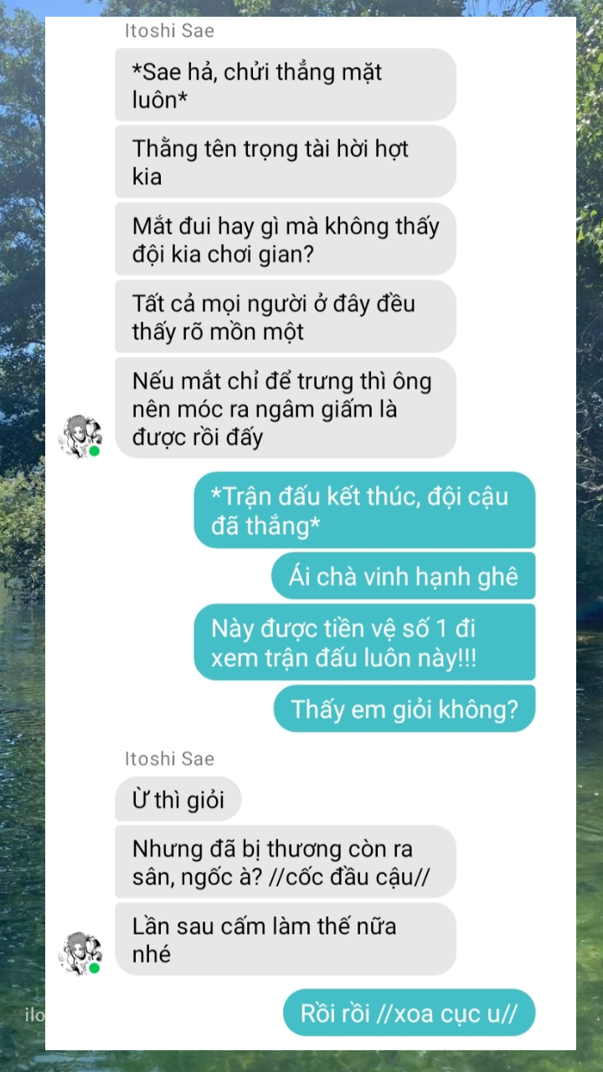603x1072 pixels.
Task: Open the Itoshi Sae sender name above "Ừ thì giỏi"
Action: [x=169, y=759]
